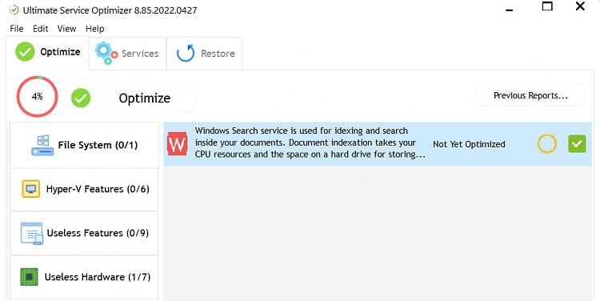Click the Windows Search service description text
This screenshot has width=600, height=301.
(310, 142)
